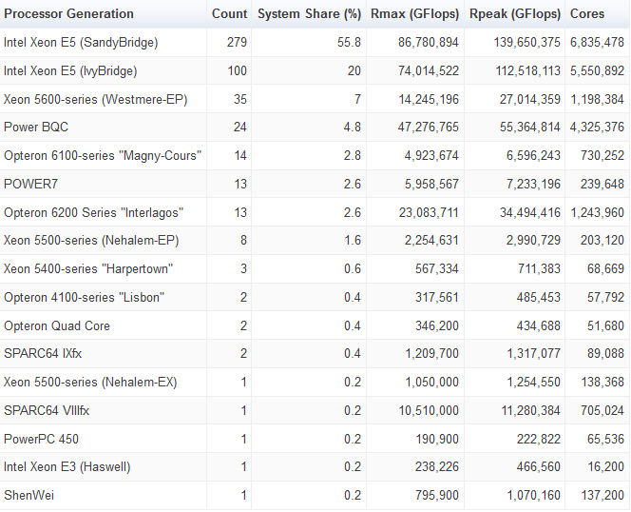Select Cores value 65,536 for PowerPC 450

[x=605, y=439]
